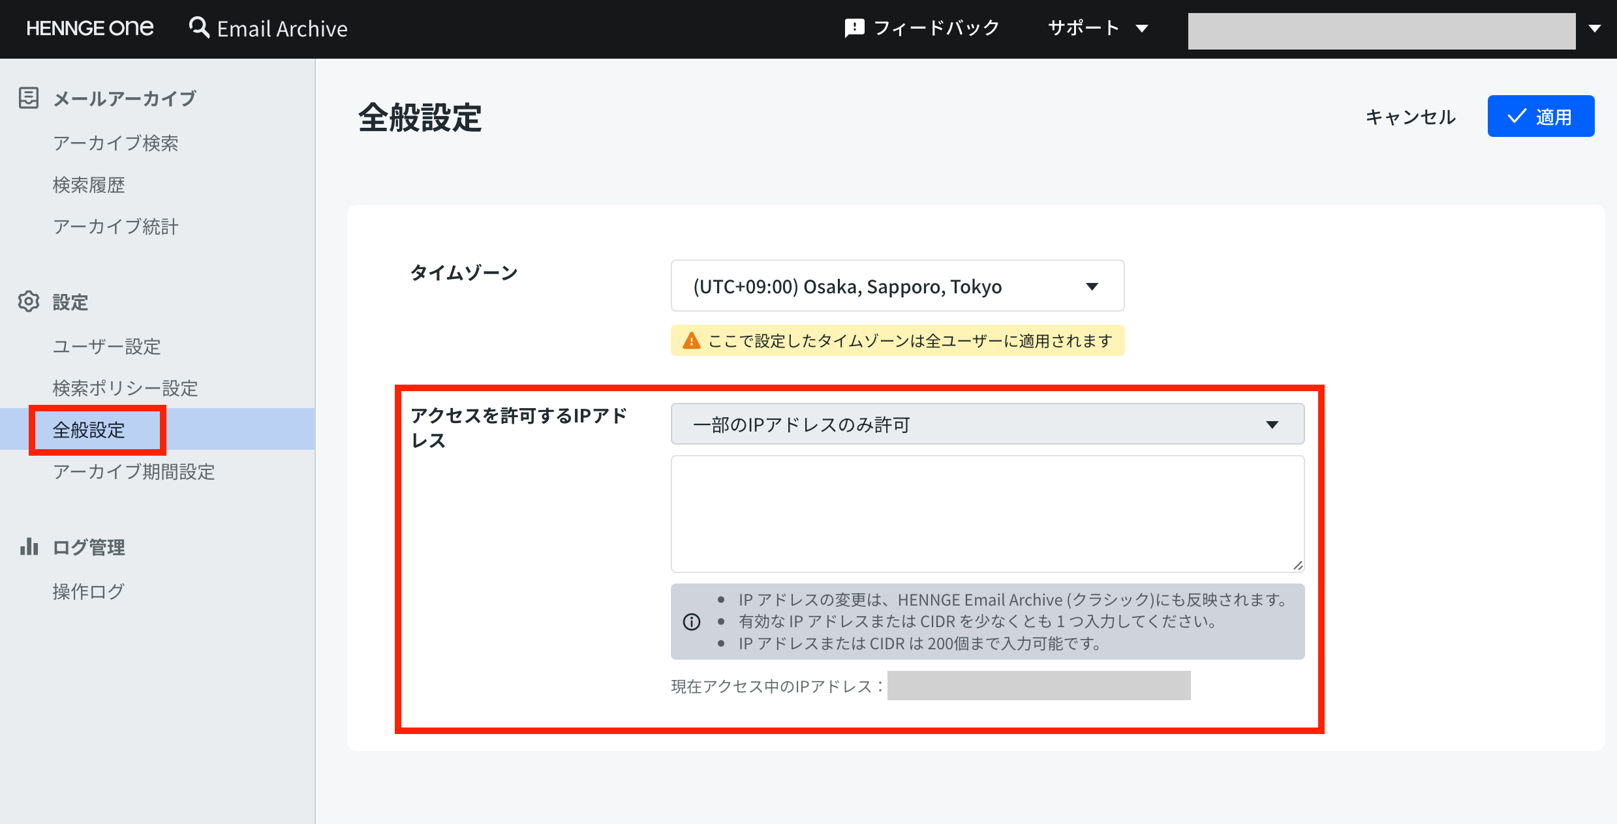Click the メールアーカイブ section heading
The image size is (1617, 824).
(x=124, y=98)
